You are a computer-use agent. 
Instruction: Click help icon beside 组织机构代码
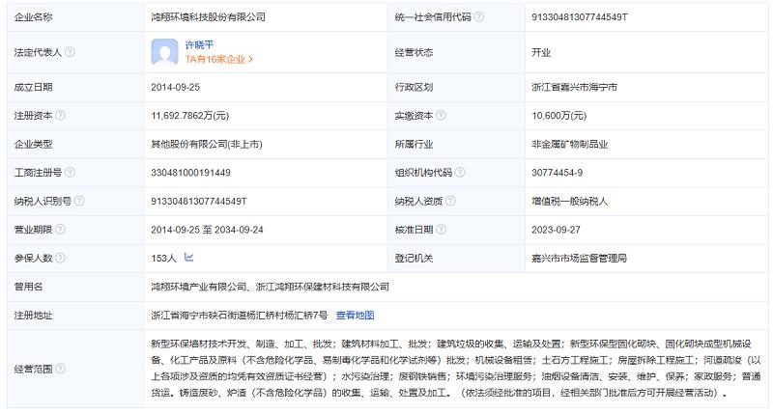[460, 173]
